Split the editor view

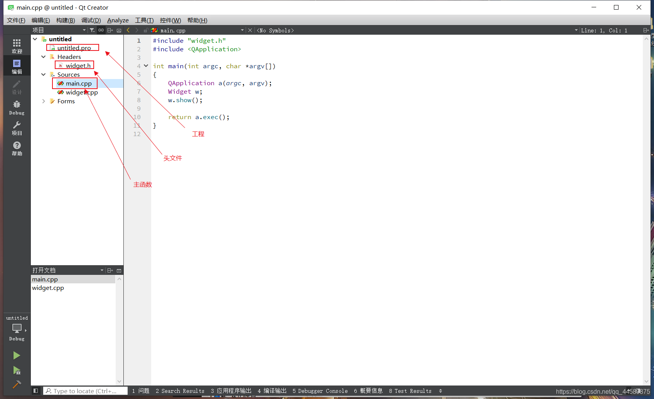click(x=646, y=30)
